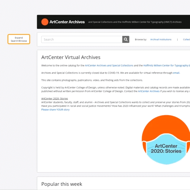Click the underlined ArtCenter 2020: Stories heading

point(55,98)
